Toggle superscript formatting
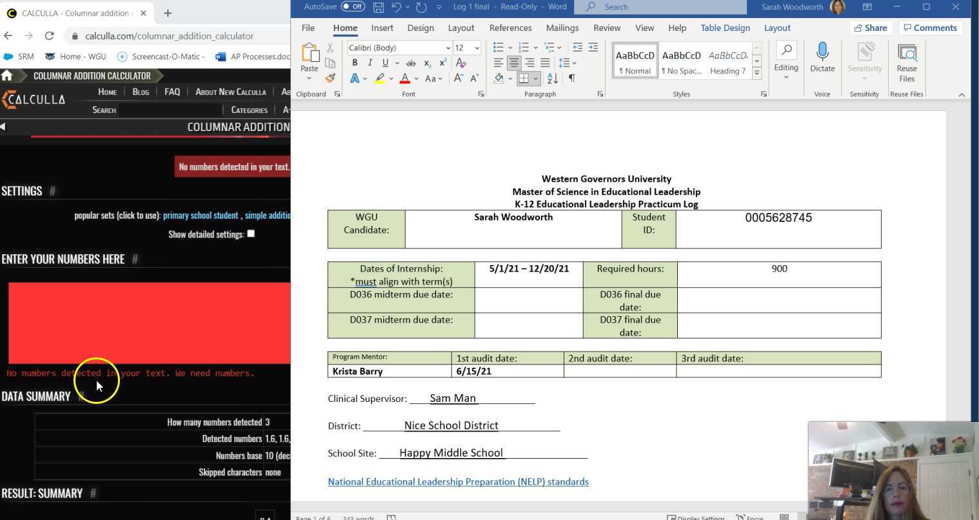Viewport: 979px width, 520px height. click(x=442, y=63)
